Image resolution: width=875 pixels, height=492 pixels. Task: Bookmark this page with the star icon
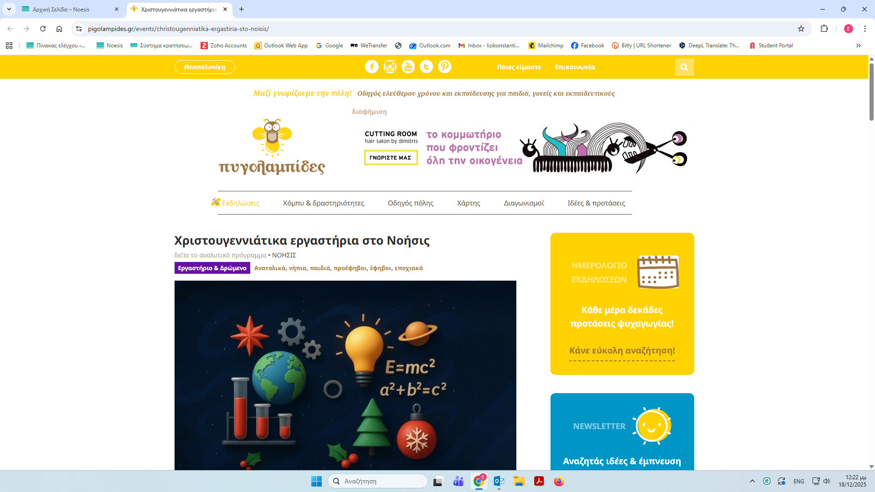(x=801, y=29)
